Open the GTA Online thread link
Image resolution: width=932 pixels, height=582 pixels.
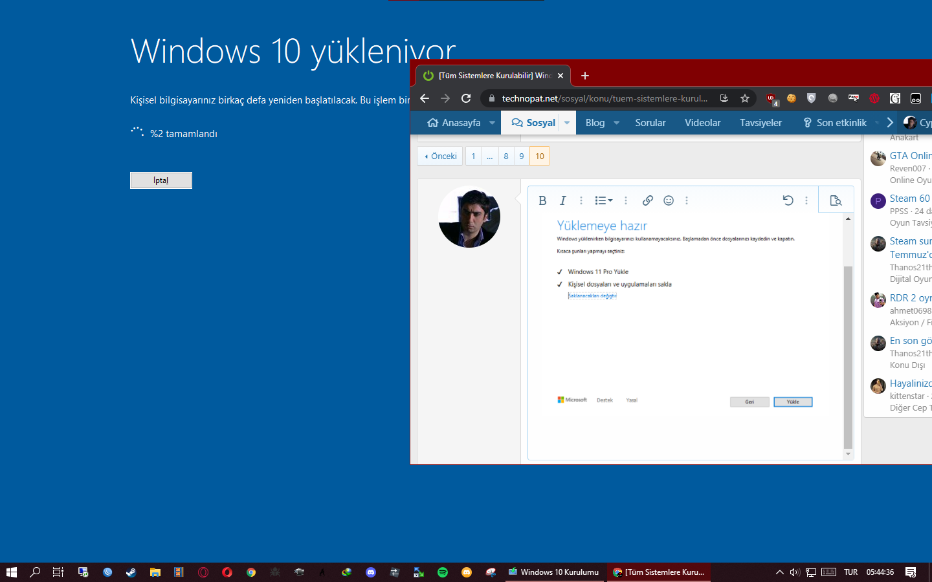pyautogui.click(x=911, y=156)
